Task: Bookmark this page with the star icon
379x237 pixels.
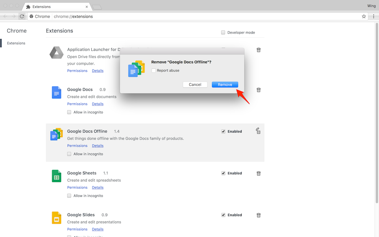Action: click(364, 16)
